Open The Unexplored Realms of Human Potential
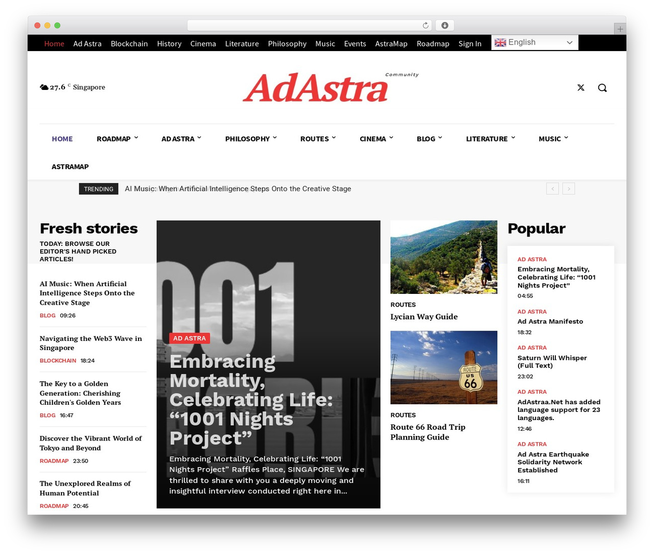The width and height of the screenshot is (654, 554). pyautogui.click(x=85, y=488)
